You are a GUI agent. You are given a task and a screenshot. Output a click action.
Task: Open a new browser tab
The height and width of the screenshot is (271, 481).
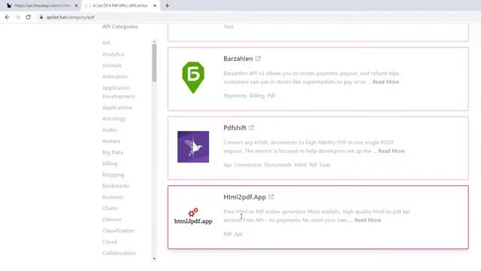167,5
